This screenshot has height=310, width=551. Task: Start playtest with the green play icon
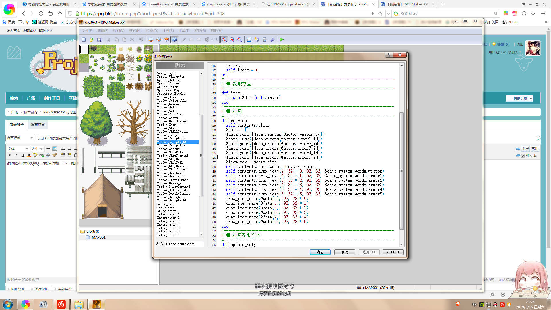coord(282,40)
